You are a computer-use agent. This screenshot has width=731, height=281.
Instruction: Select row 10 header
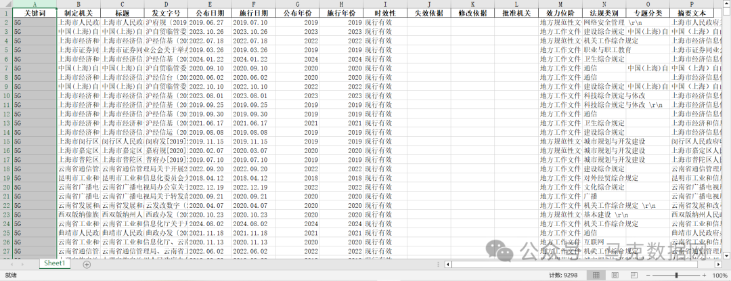point(6,95)
